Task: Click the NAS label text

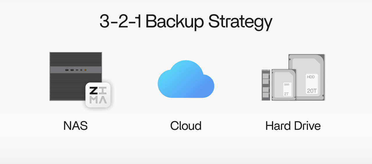Action: pyautogui.click(x=75, y=126)
